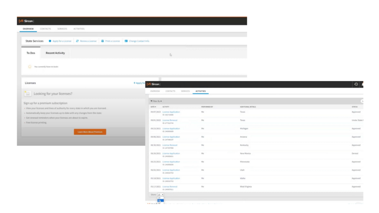This screenshot has height=213, width=379.
Task: Click the Status column header
Action: 355,107
